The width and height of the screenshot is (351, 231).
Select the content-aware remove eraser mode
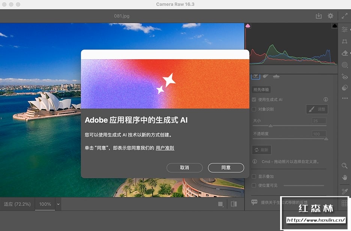pos(256,76)
